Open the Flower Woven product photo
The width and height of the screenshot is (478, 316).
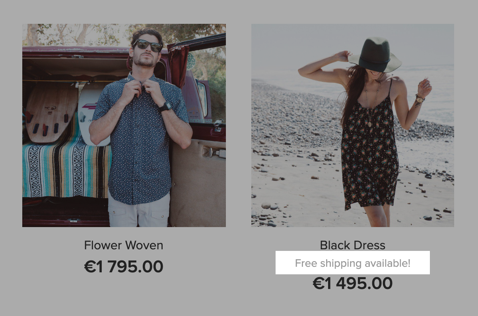pyautogui.click(x=124, y=125)
